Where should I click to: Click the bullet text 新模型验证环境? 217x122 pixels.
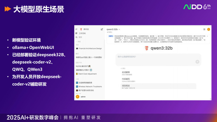27,40
